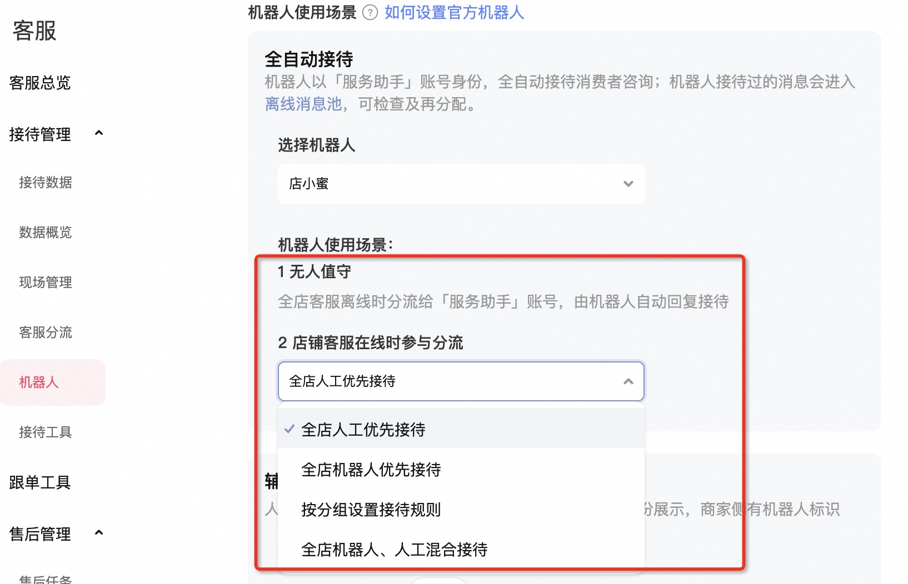
Task: Click the checkmarked 全店人工优先接待 entry
Action: 362,429
